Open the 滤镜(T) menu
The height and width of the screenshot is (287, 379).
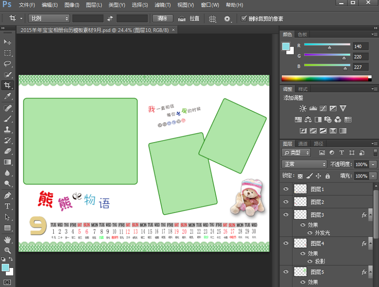coord(163,5)
